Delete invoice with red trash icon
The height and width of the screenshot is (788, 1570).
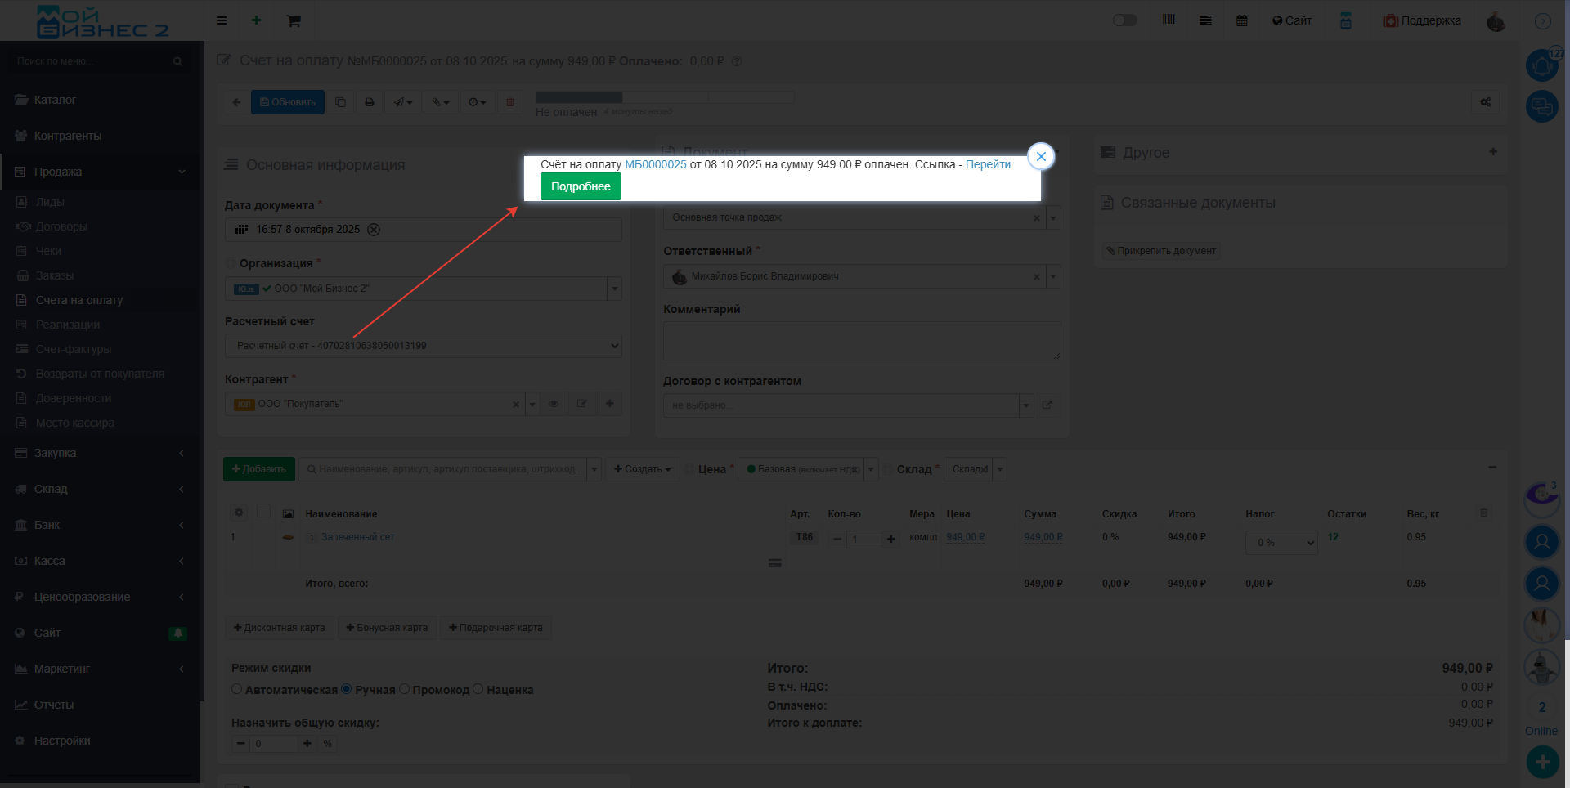[510, 102]
